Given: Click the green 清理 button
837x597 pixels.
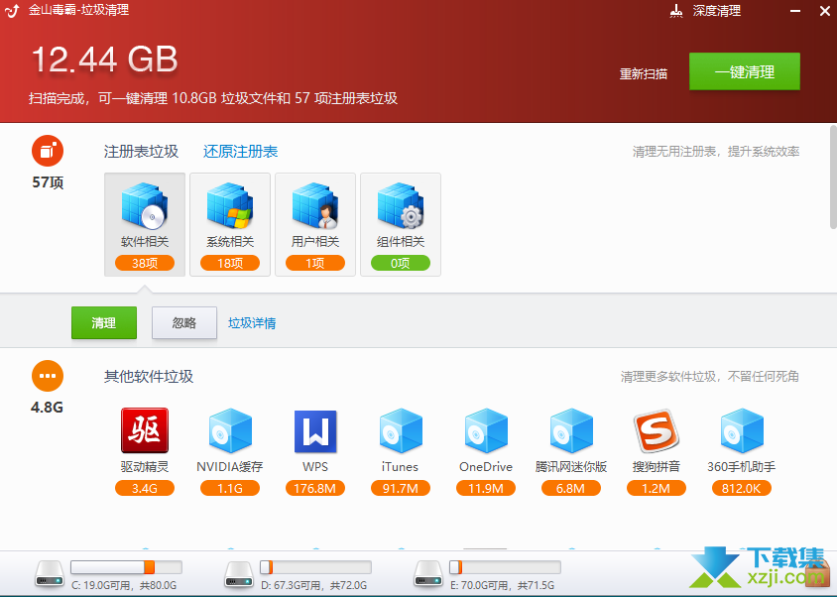Looking at the screenshot, I should point(104,322).
